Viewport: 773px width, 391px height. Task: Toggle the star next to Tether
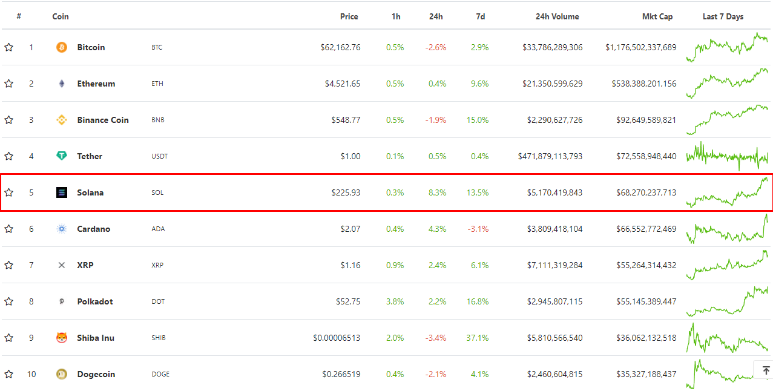pyautogui.click(x=8, y=156)
